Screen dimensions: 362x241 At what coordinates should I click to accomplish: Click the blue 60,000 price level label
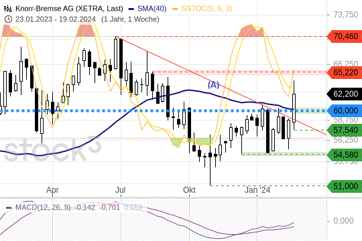point(345,110)
